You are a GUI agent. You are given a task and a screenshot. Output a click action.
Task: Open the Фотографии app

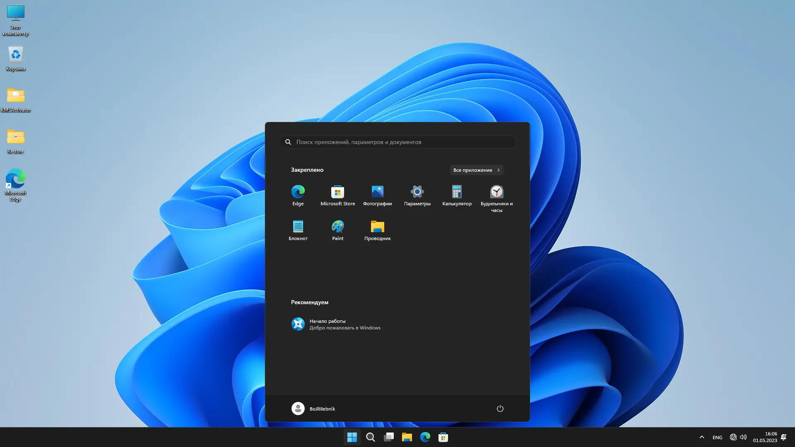pos(377,195)
